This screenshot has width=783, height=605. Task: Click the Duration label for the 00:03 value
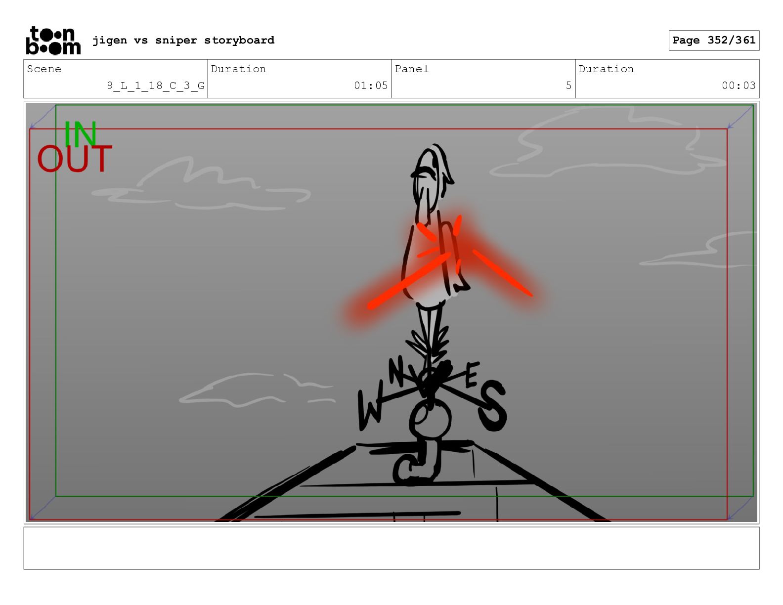pos(606,69)
